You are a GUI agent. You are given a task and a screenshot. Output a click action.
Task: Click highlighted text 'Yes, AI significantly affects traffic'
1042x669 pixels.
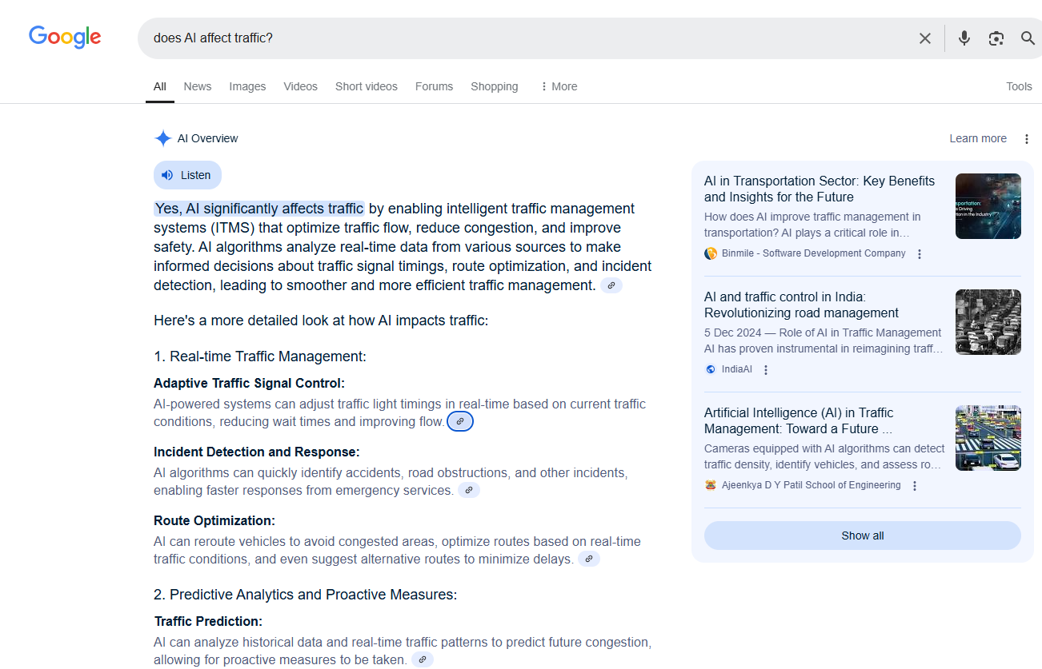259,209
